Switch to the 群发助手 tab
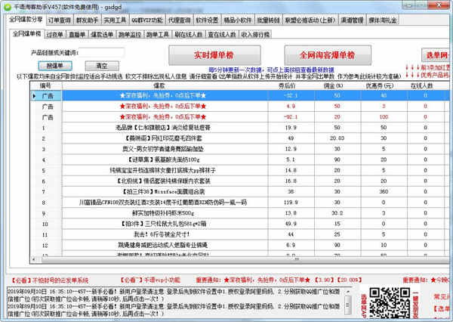The height and width of the screenshot is (322, 453). tap(87, 20)
